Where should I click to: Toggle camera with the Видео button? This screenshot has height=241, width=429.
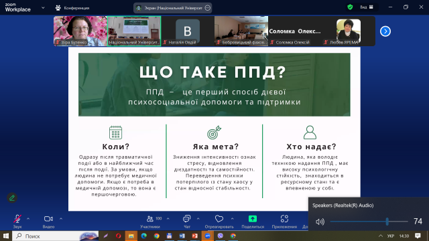point(48,222)
